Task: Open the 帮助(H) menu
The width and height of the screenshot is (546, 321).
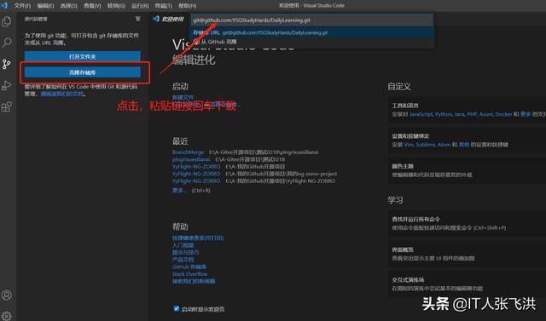Action: [x=188, y=6]
